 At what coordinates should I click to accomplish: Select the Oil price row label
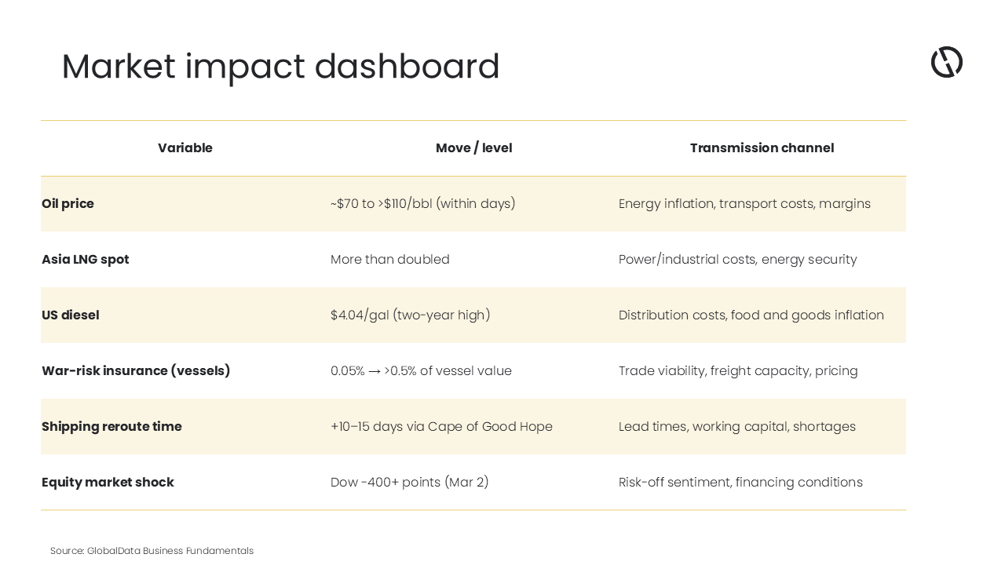68,204
